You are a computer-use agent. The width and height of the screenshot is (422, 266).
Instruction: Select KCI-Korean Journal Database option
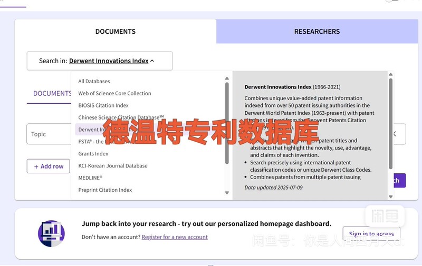point(113,166)
